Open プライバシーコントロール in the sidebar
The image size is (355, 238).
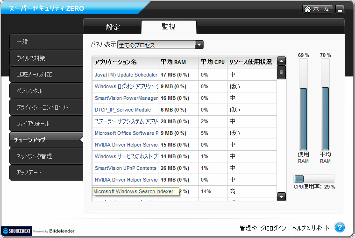click(46, 107)
